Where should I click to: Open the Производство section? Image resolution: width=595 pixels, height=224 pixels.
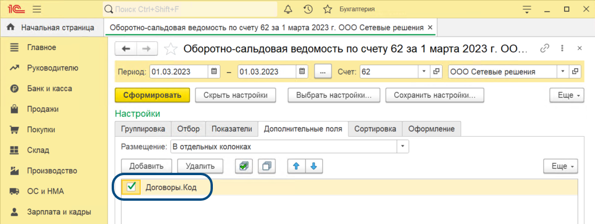pos(52,170)
